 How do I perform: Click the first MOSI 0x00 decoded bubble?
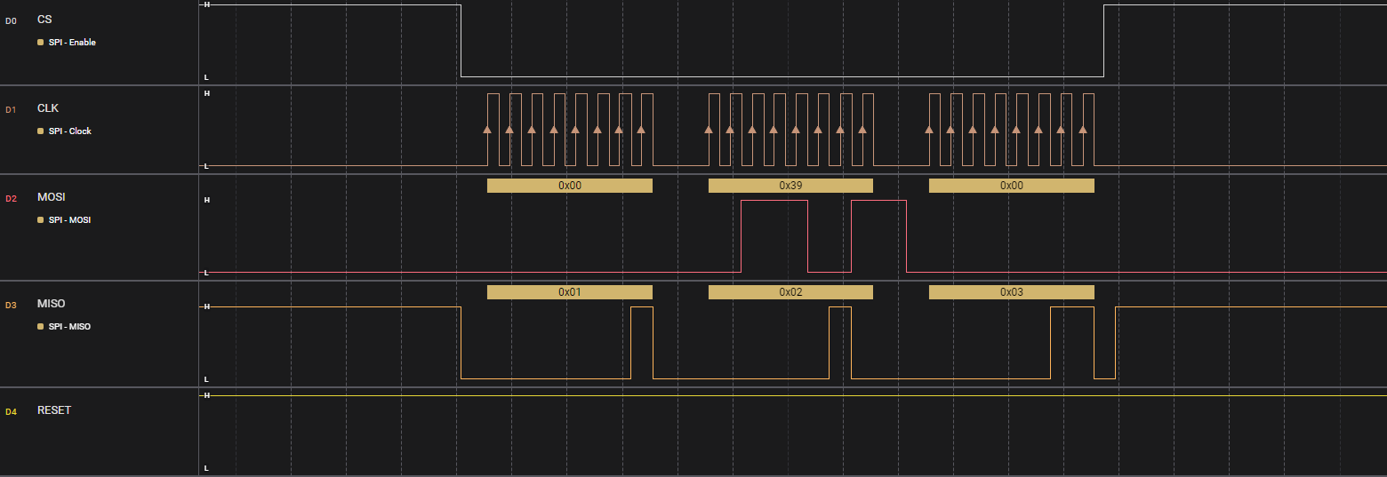[570, 186]
